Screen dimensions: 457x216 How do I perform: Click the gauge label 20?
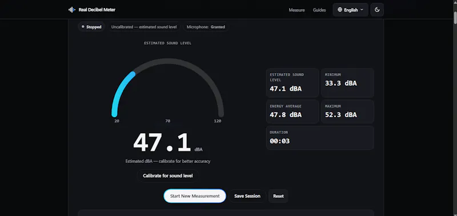pyautogui.click(x=117, y=121)
